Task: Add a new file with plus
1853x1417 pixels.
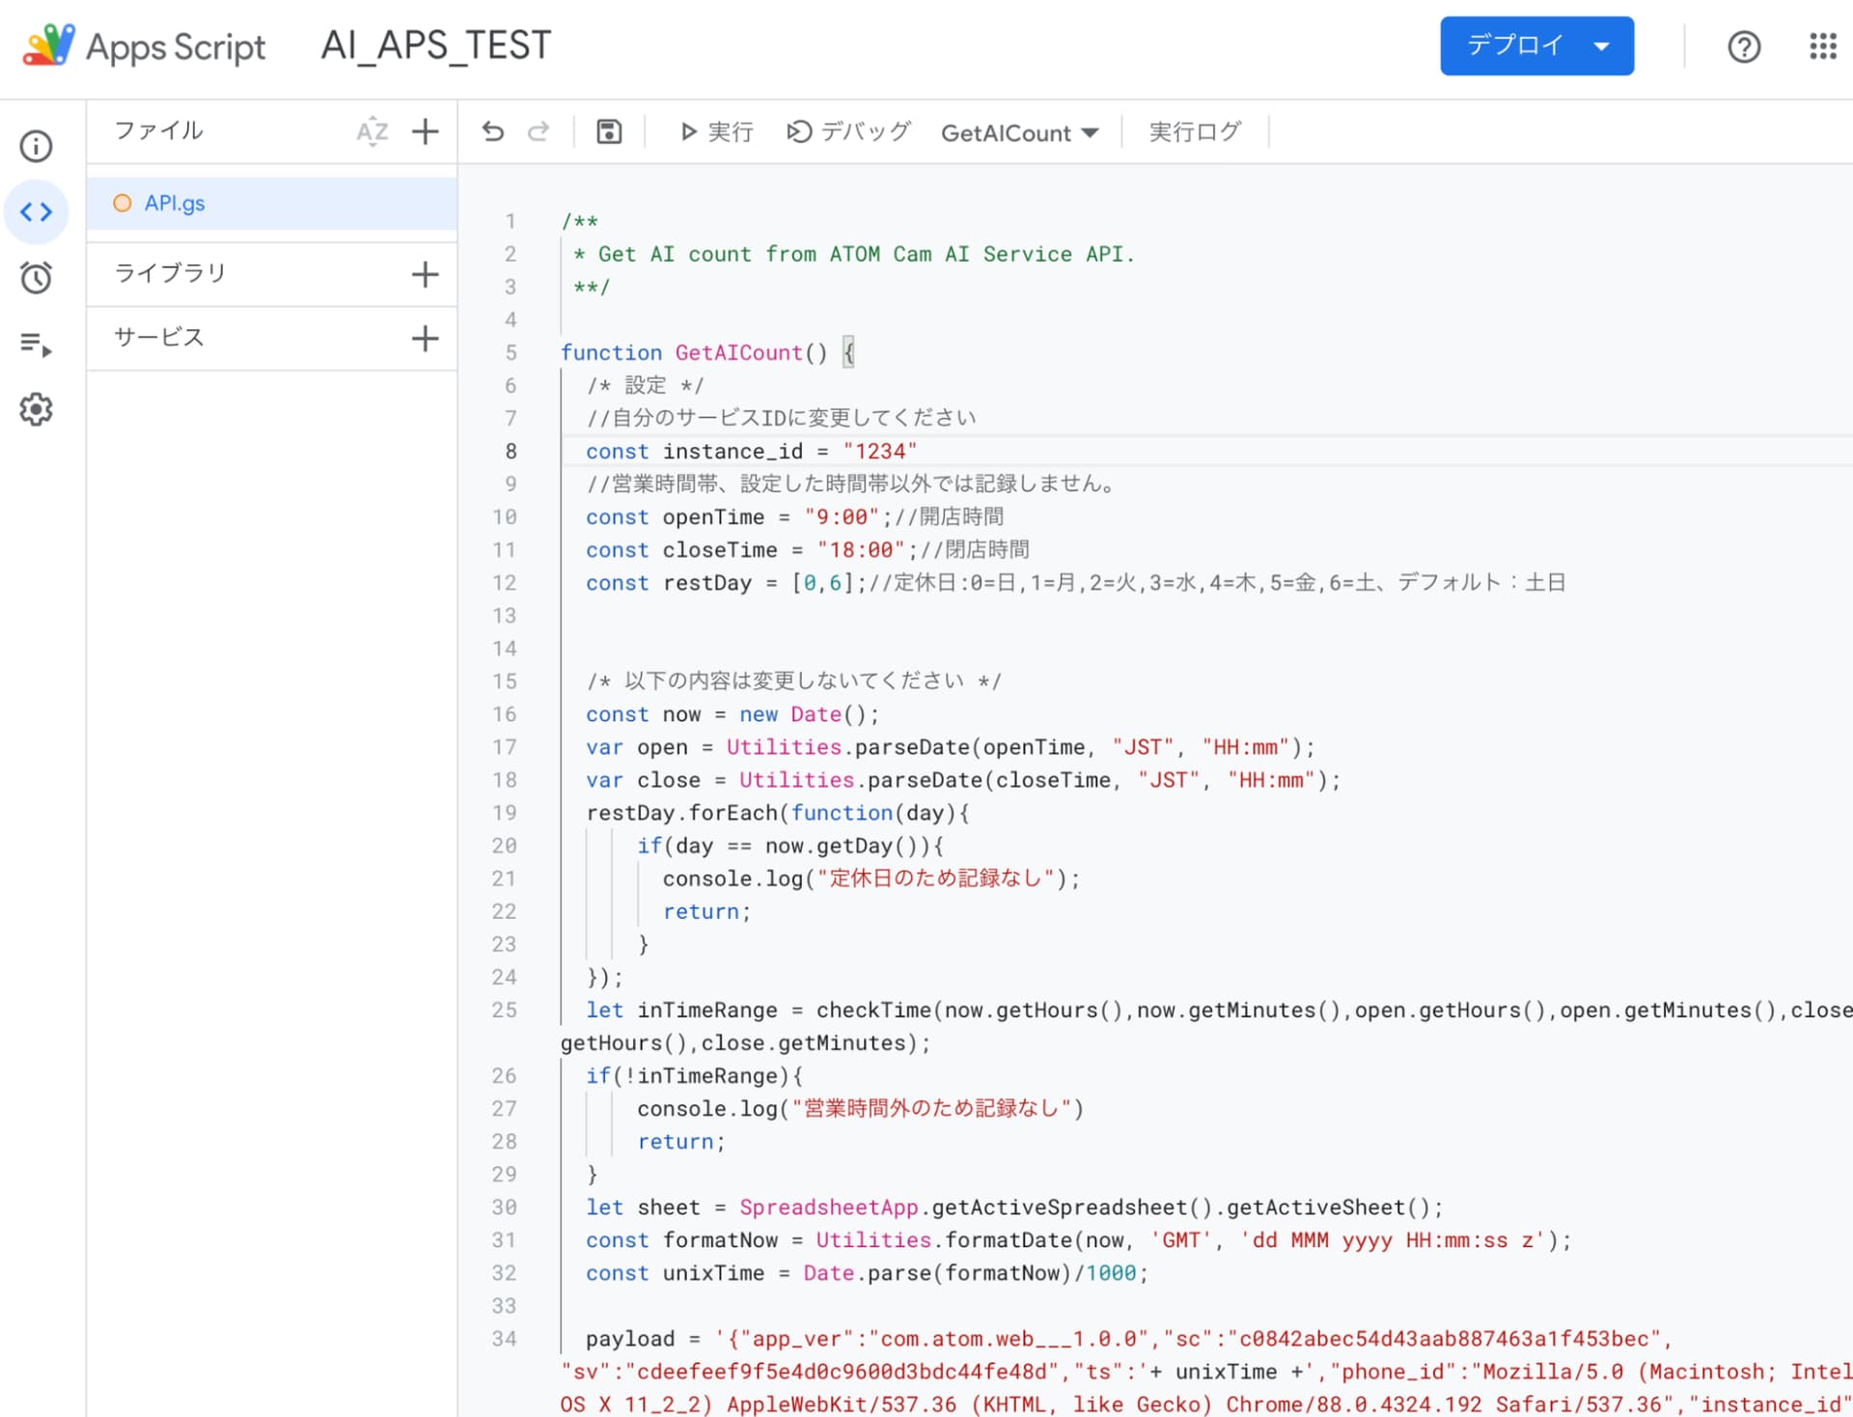Action: point(425,131)
